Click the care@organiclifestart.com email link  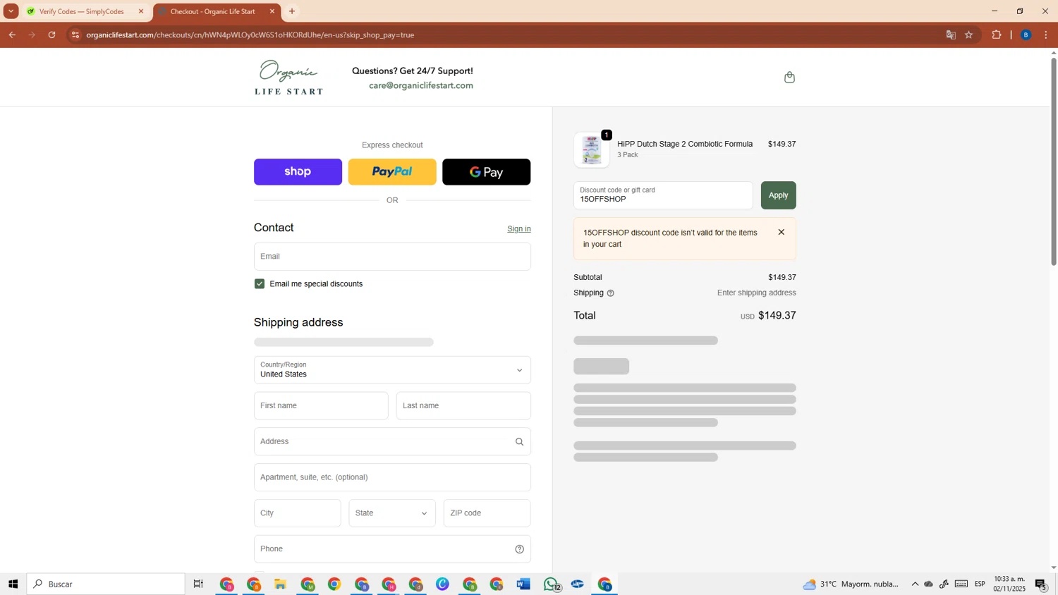[x=421, y=85]
